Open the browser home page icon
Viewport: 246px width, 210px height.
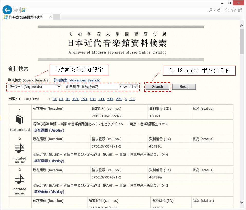point(227,10)
